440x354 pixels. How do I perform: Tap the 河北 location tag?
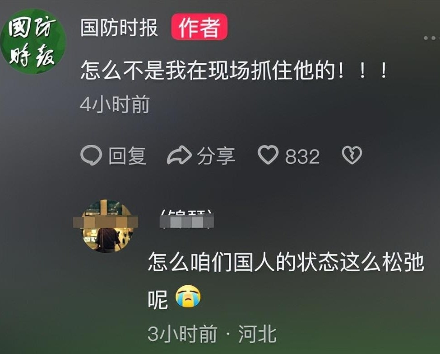[257, 334]
